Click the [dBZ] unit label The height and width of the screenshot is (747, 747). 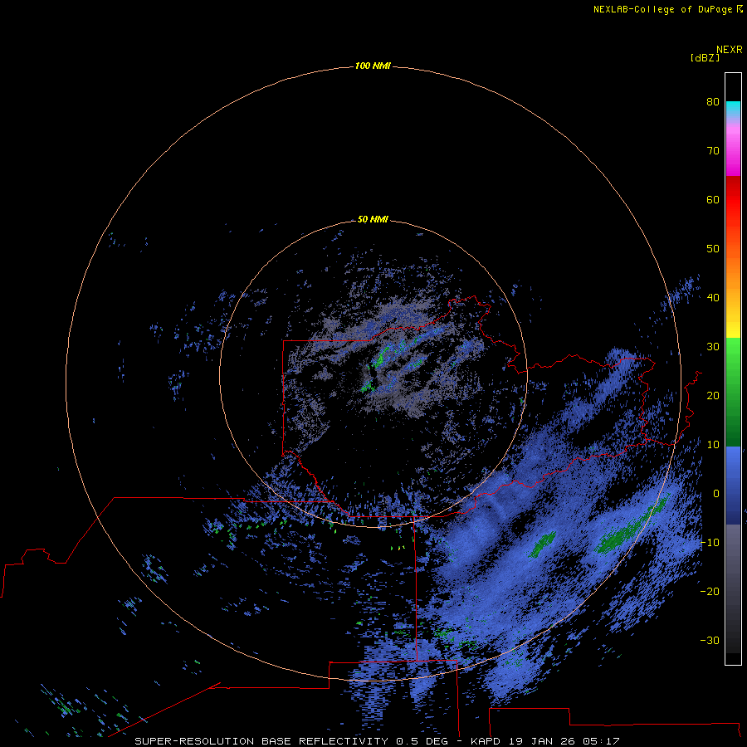pos(705,57)
